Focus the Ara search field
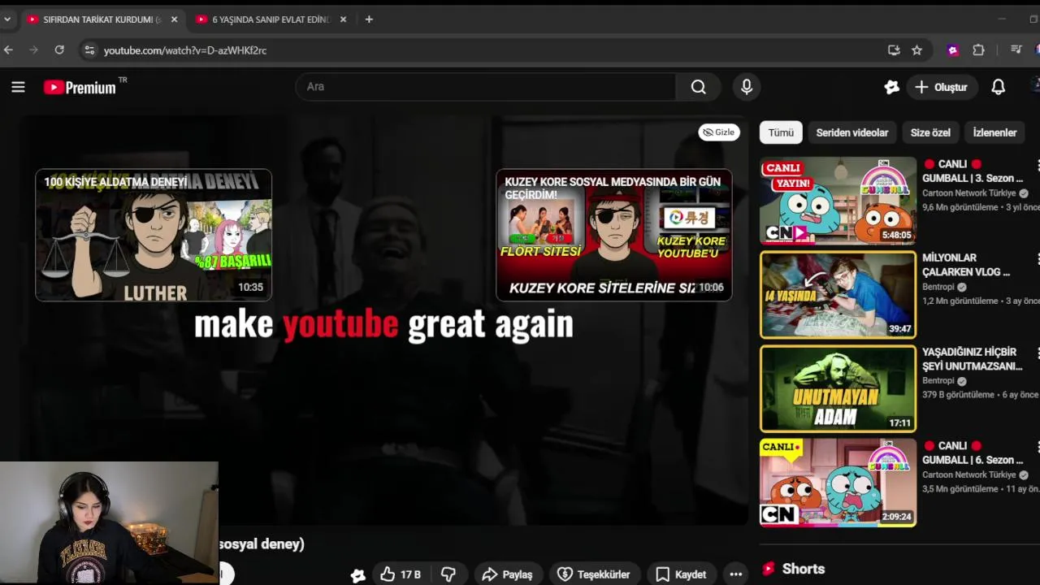The width and height of the screenshot is (1040, 585). click(485, 87)
